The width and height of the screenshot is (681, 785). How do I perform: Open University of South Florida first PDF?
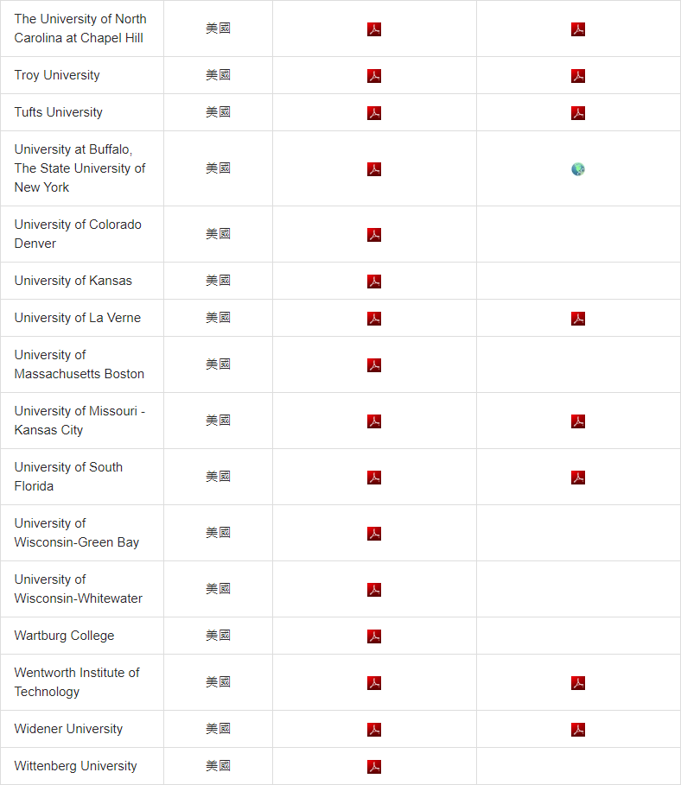click(x=374, y=478)
